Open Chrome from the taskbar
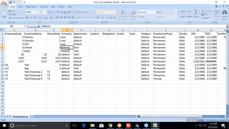Viewport: 229px width, 129px height. click(111, 125)
